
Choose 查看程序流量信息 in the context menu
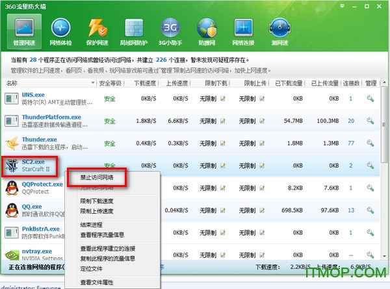coord(102,235)
